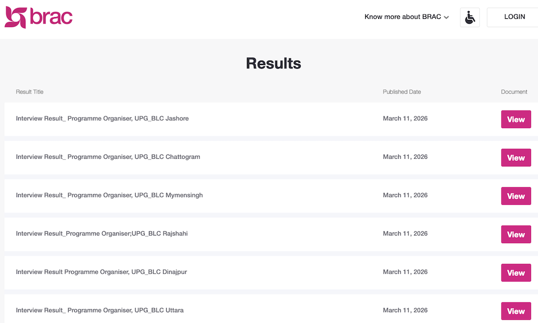538x323 pixels.
Task: View the UPG_BLC Rajshahi interview result
Action: (x=515, y=234)
